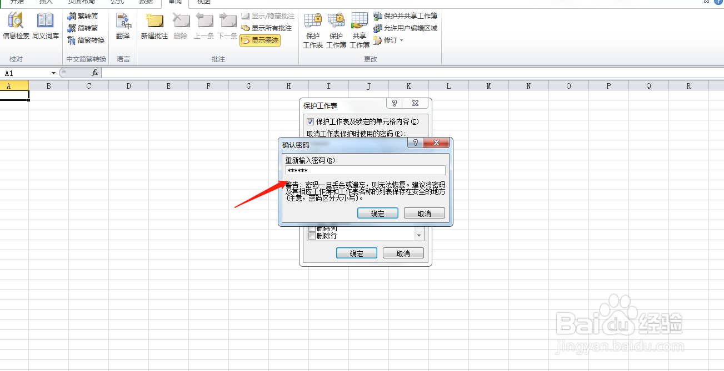Close the 确认密码 dialog

coord(436,143)
